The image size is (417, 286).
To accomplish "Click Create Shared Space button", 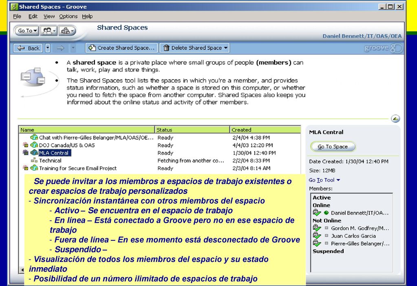I will (121, 48).
